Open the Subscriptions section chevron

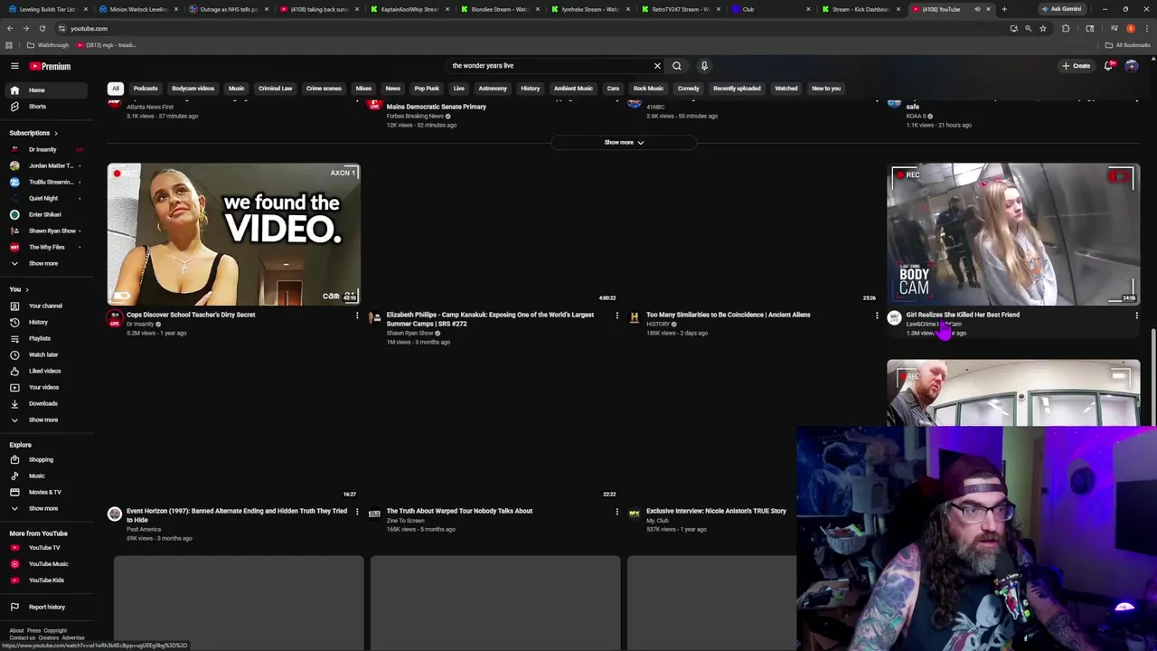(x=56, y=133)
